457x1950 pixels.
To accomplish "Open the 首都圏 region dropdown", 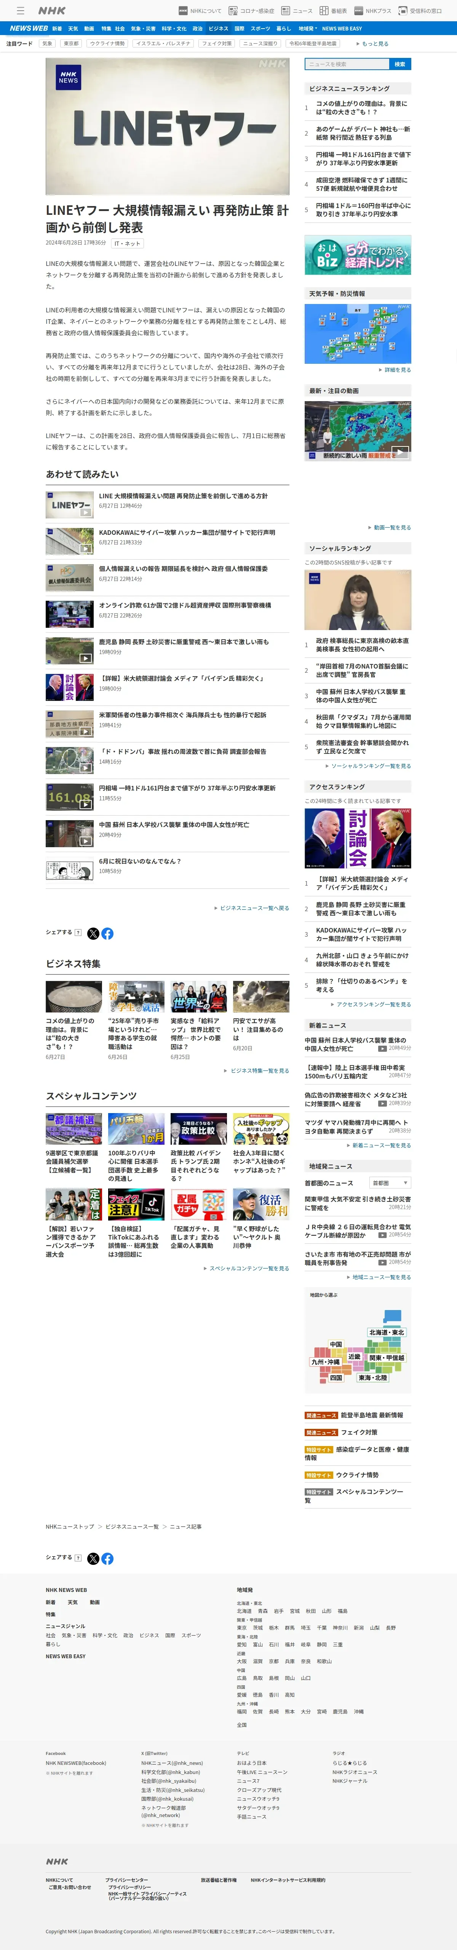I will pyautogui.click(x=390, y=1182).
